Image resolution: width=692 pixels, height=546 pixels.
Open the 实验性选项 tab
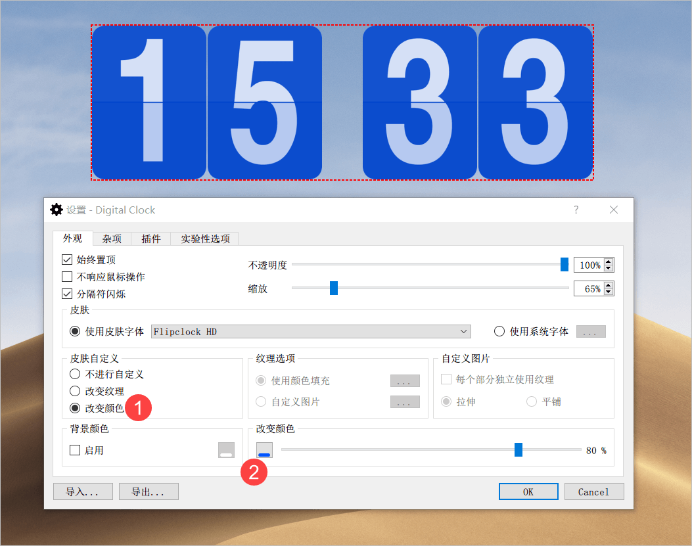(205, 239)
